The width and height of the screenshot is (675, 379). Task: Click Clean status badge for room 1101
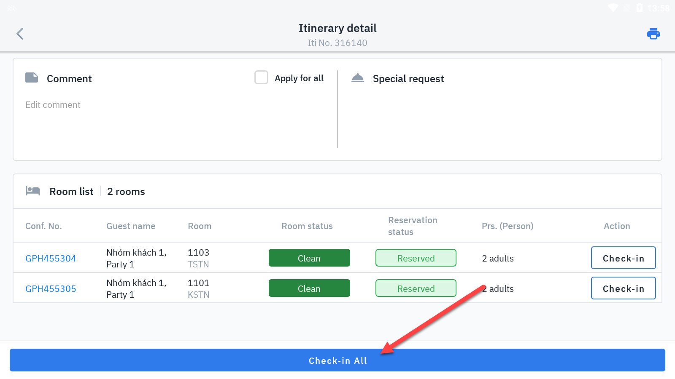click(309, 288)
